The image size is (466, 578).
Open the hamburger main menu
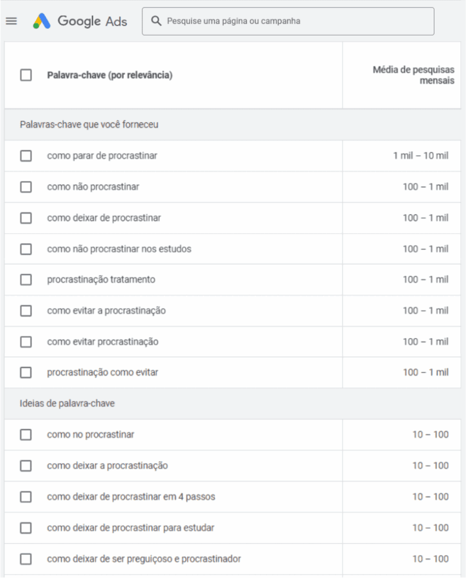click(11, 21)
